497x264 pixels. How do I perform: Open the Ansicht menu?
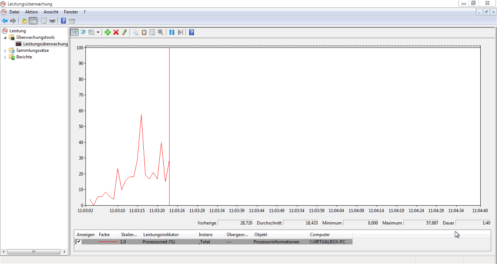[51, 12]
